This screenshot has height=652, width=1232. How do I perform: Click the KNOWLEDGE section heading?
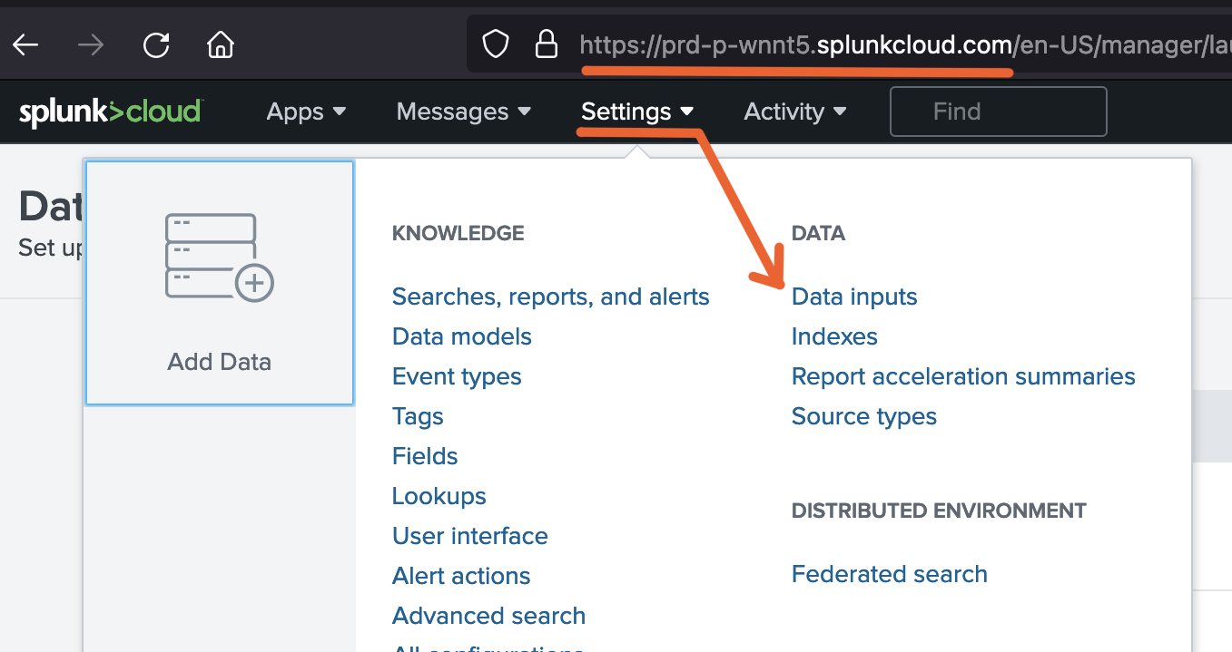point(458,233)
